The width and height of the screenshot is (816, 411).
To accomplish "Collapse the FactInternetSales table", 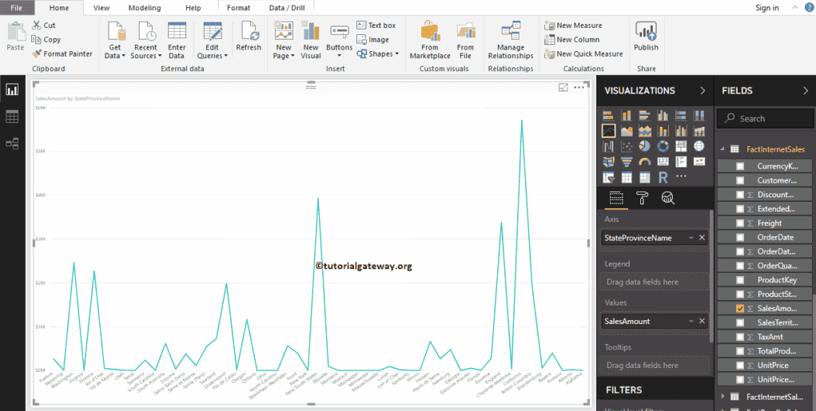I will (x=723, y=149).
